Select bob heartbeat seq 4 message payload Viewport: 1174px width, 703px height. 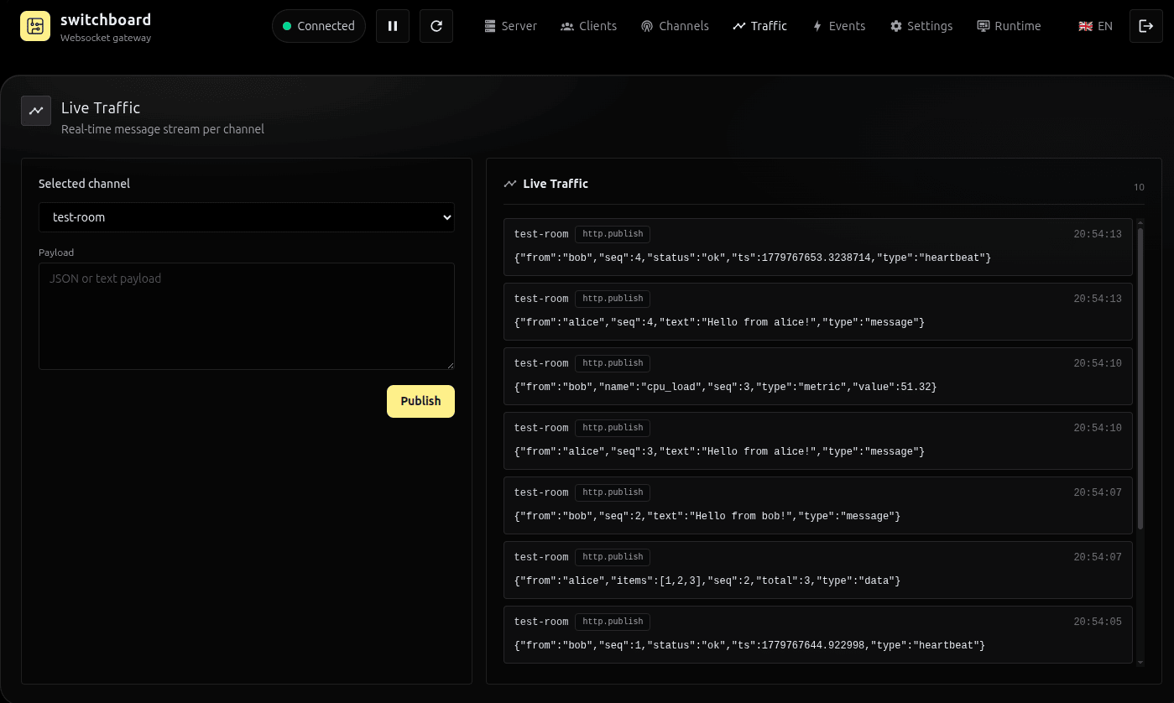753,258
